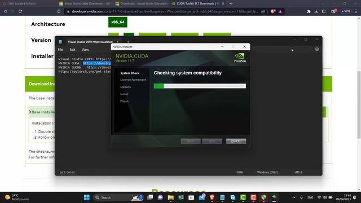Select the x86_64 architecture button
The image size is (361, 203).
(118, 22)
